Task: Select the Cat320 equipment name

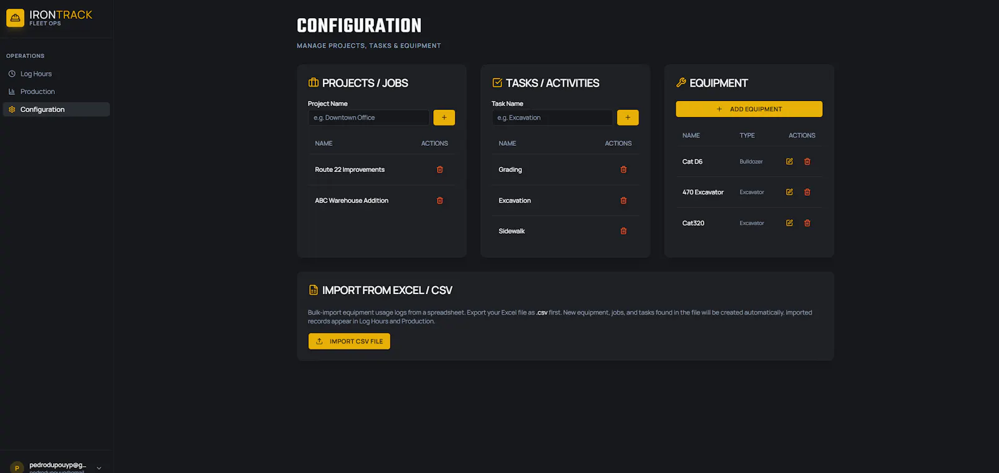Action: click(693, 223)
